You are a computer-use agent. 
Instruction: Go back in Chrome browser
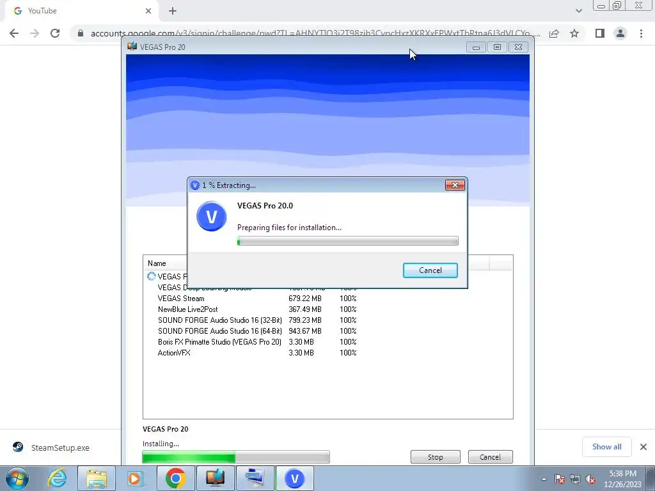(14, 33)
